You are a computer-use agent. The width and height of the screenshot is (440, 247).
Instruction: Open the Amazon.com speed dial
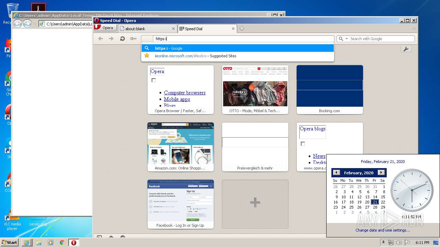[x=180, y=147]
